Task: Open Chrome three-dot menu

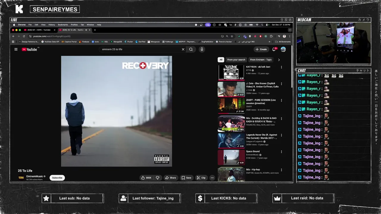Action: tap(290, 36)
